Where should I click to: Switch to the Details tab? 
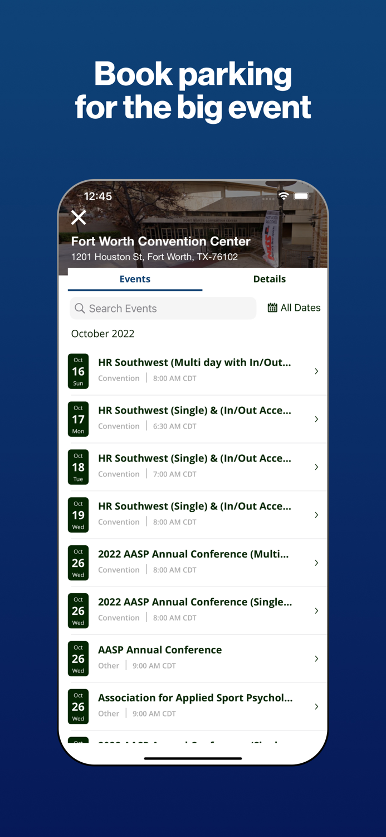pos(270,279)
